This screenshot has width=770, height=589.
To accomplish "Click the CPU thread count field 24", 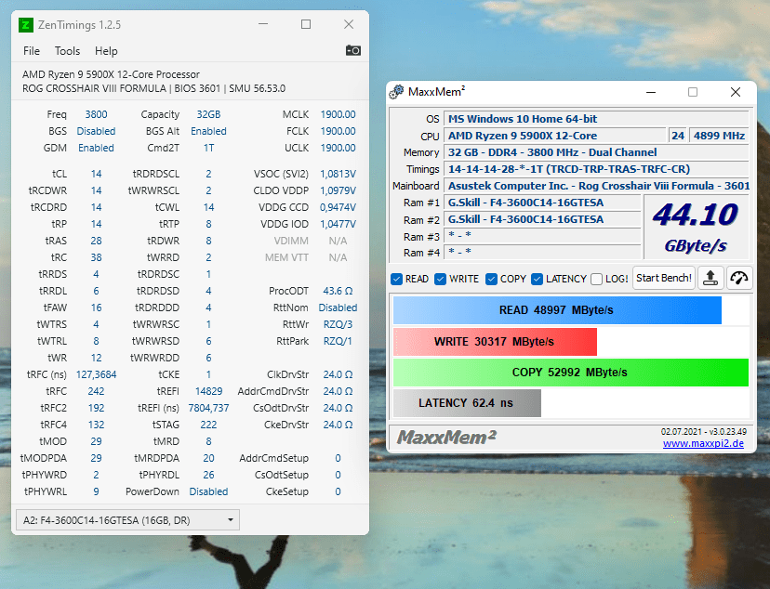I will coord(678,136).
